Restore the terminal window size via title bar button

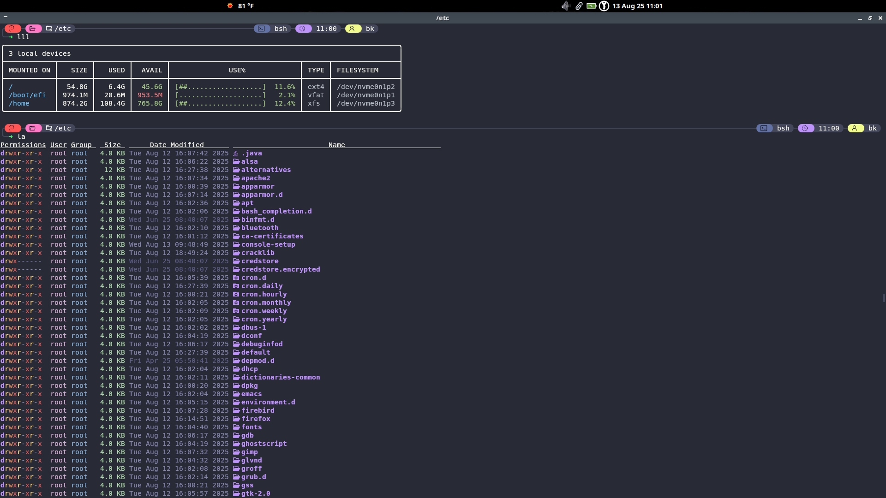(870, 18)
